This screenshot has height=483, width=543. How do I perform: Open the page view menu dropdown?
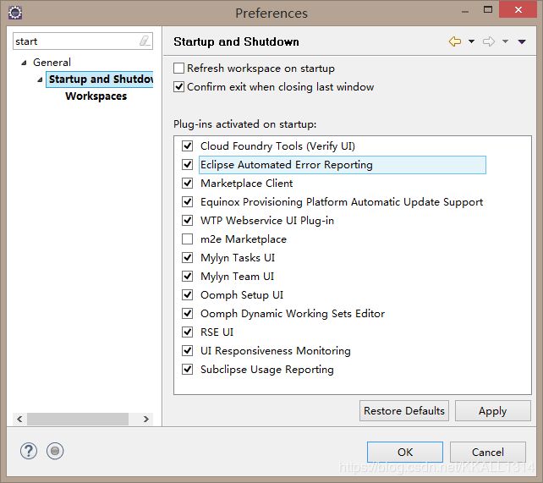click(522, 41)
